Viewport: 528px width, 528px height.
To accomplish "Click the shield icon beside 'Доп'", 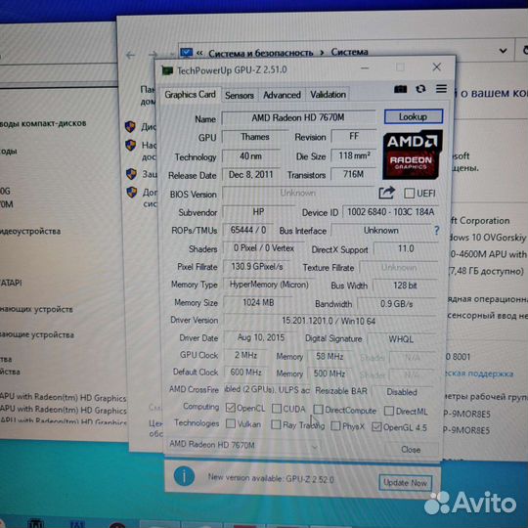I will pos(131,193).
